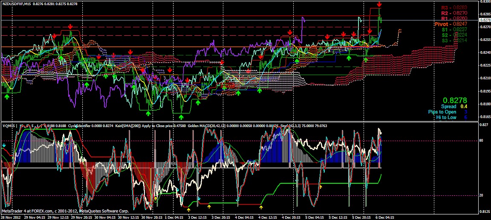Screen dimensions: 491x220
Task: Click the 28 Nov 2012 date label
Action: tap(11, 217)
